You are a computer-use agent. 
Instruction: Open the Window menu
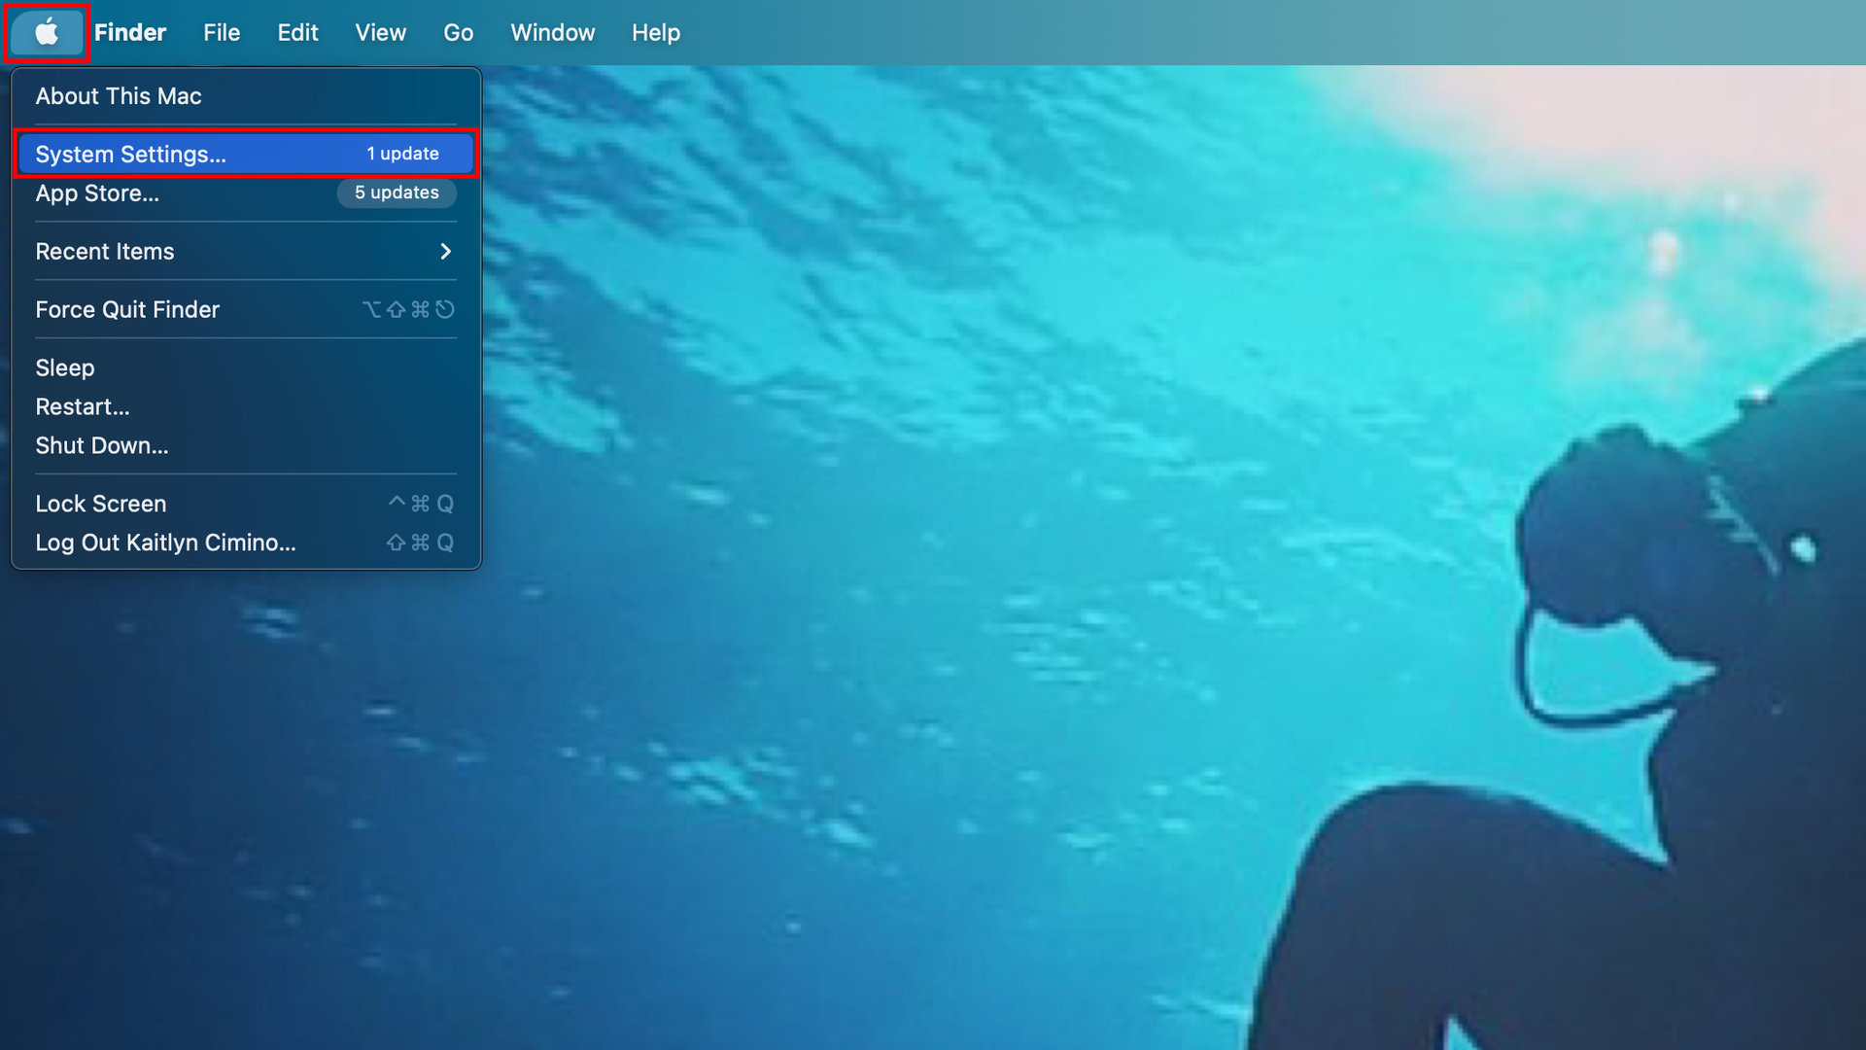tap(552, 33)
